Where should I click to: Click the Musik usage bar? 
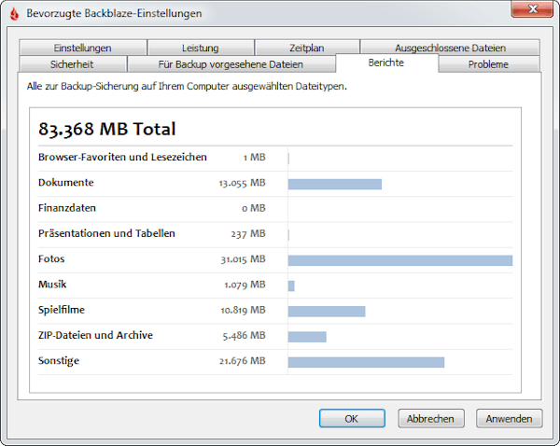point(291,286)
